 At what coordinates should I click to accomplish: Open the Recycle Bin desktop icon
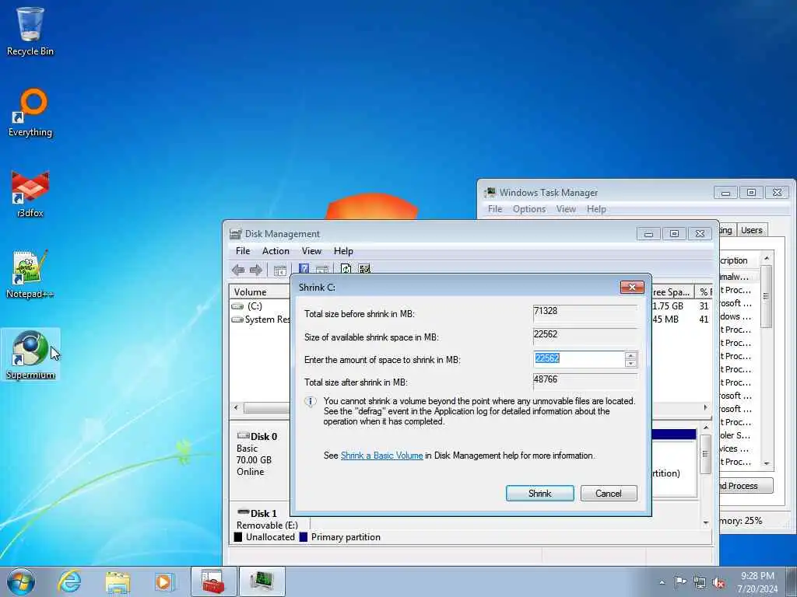point(30,31)
